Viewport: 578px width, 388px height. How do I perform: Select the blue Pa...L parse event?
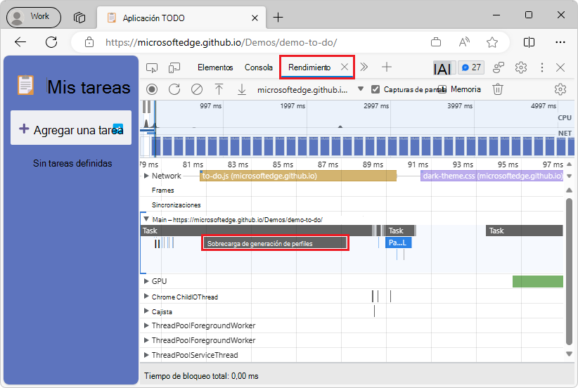398,242
